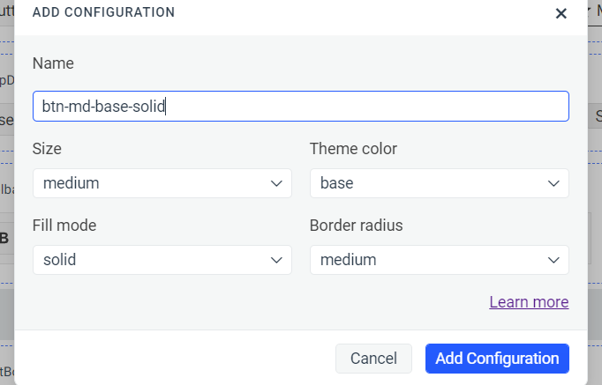Click the Theme color label
This screenshot has height=385, width=602.
point(353,149)
